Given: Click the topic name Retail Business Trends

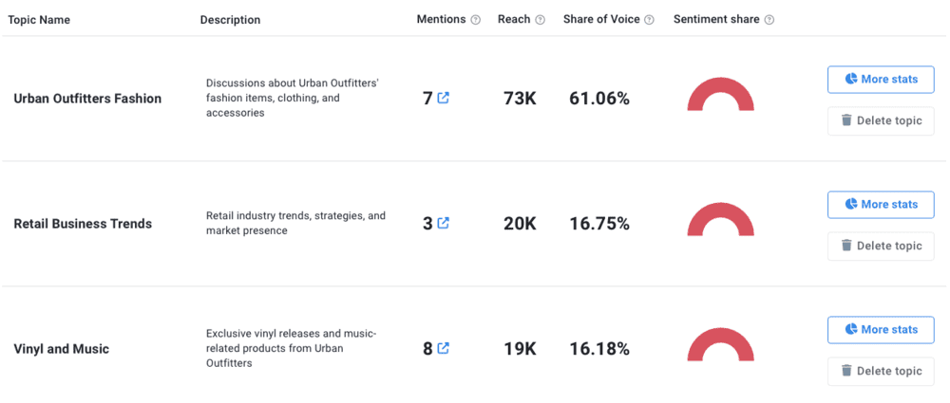Looking at the screenshot, I should [83, 224].
